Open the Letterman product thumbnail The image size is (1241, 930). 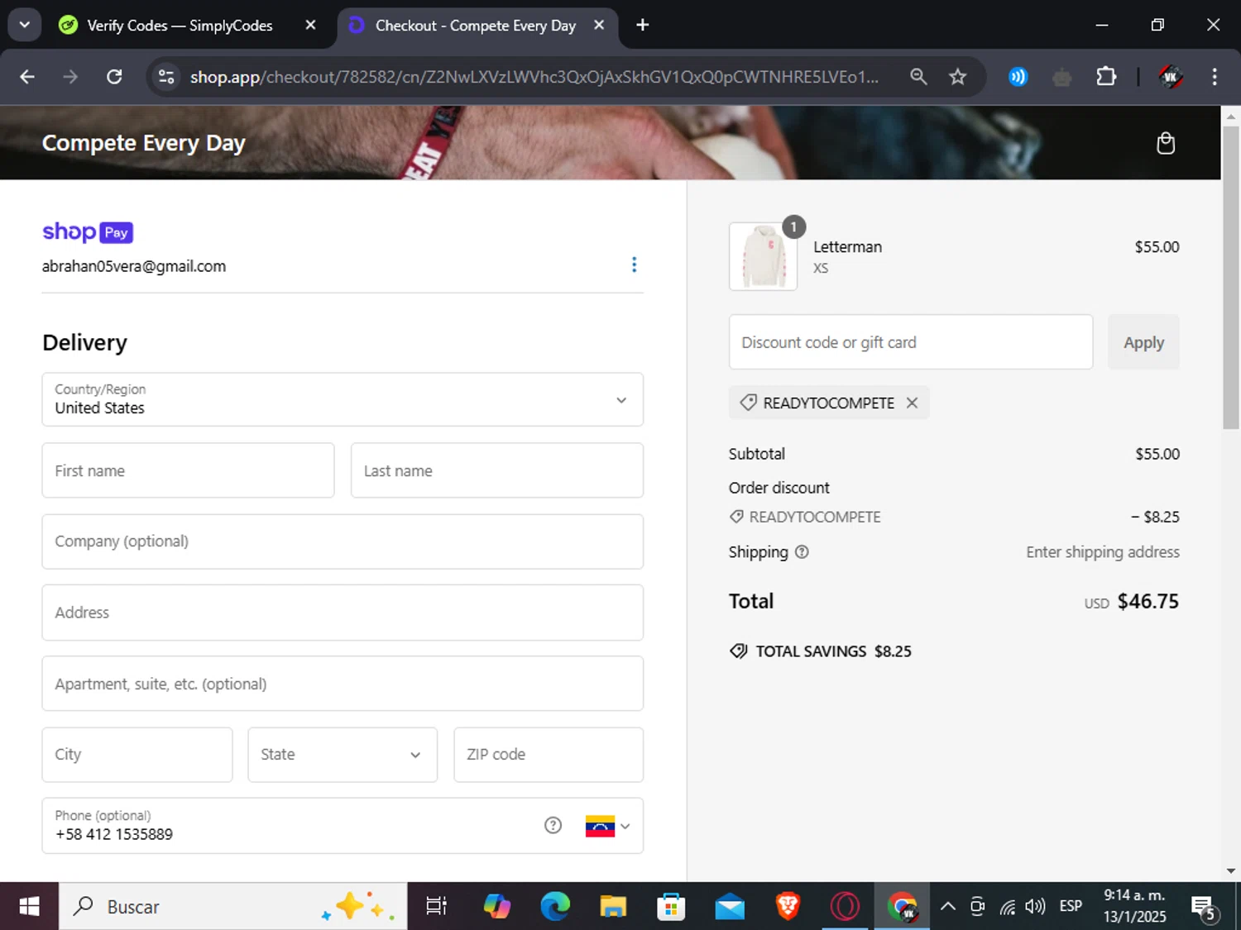point(763,256)
